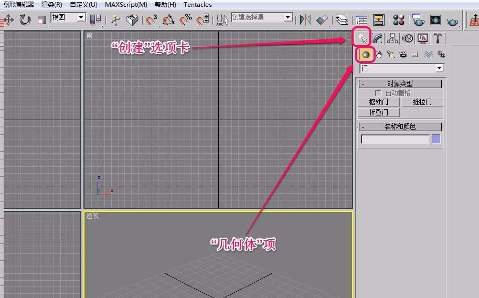The width and height of the screenshot is (479, 298).
Task: Select the Scale tool
Action: click(41, 20)
